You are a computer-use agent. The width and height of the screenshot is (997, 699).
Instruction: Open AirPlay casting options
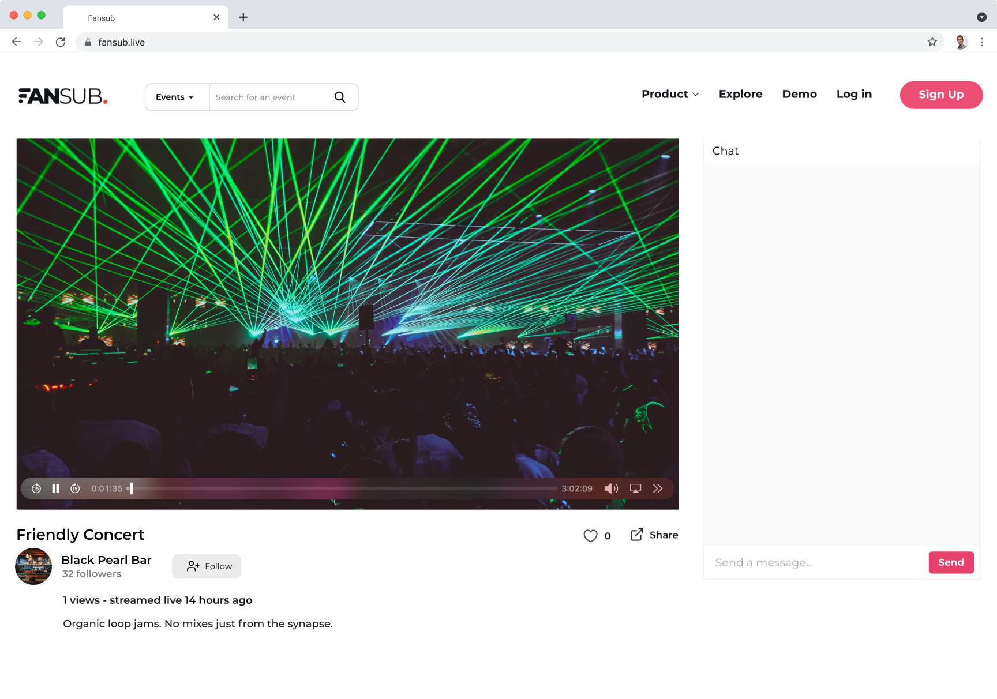tap(635, 488)
